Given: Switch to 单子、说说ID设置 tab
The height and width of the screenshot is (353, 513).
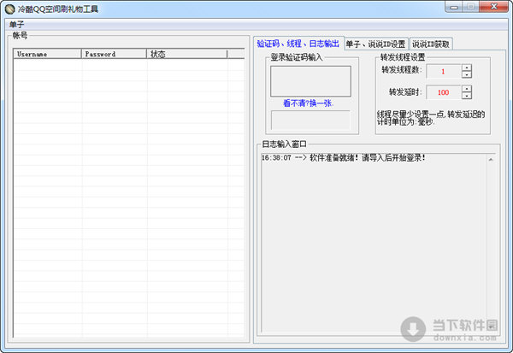Looking at the screenshot, I should [x=375, y=44].
